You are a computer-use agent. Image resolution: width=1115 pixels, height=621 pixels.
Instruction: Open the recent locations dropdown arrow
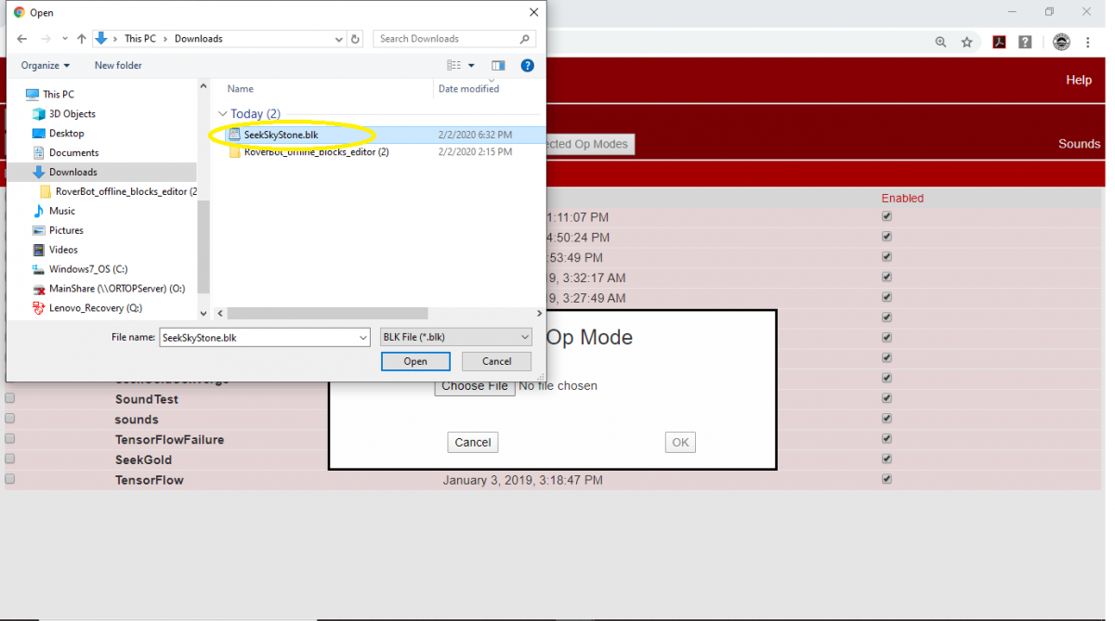[64, 39]
